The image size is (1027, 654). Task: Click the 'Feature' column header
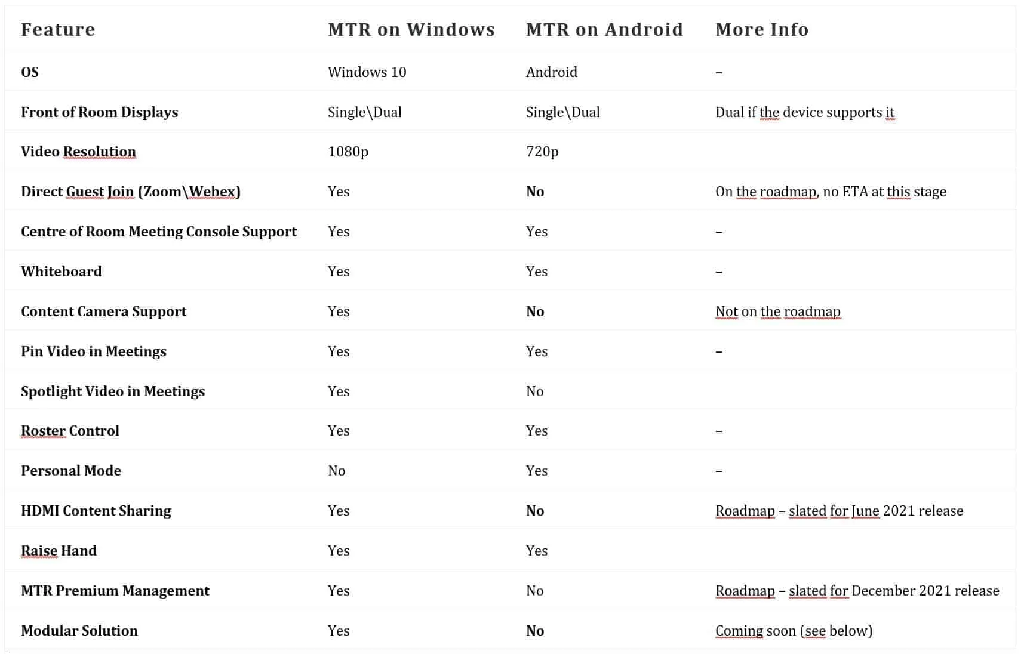(58, 29)
